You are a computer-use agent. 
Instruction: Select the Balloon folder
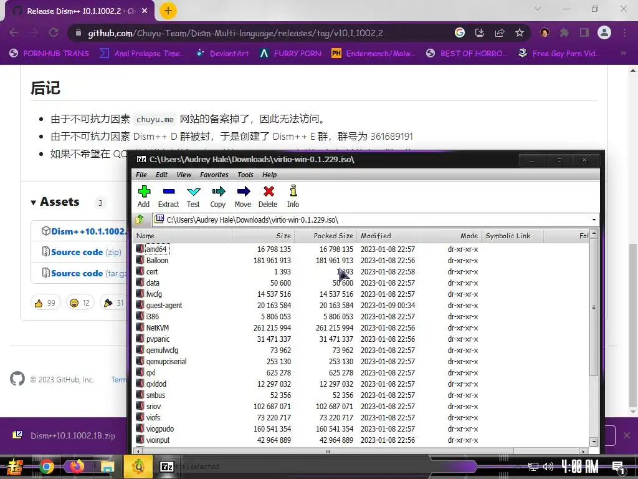(157, 260)
